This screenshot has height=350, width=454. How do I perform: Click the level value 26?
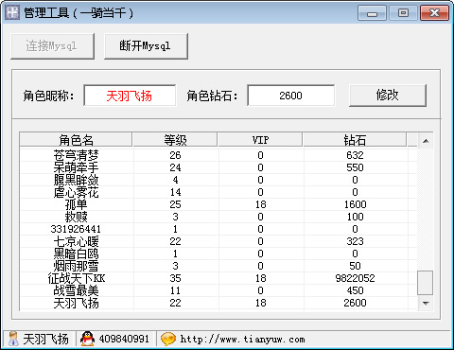tap(175, 155)
